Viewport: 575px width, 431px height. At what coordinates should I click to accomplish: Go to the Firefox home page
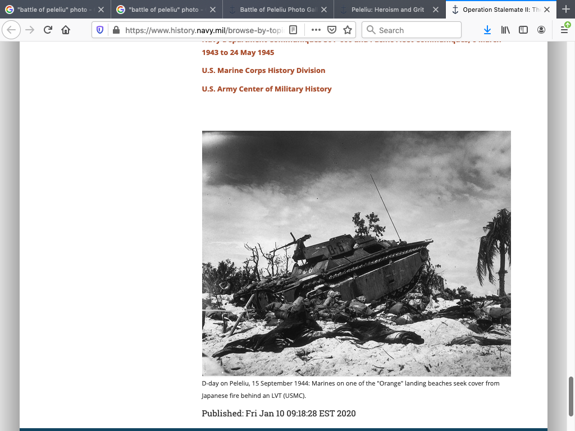tap(66, 30)
